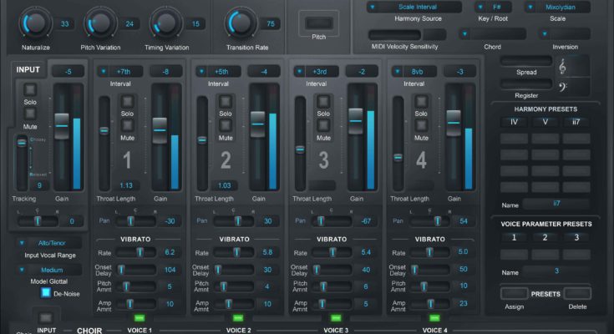Solo the Input channel
This screenshot has width=614, height=334.
pos(30,89)
